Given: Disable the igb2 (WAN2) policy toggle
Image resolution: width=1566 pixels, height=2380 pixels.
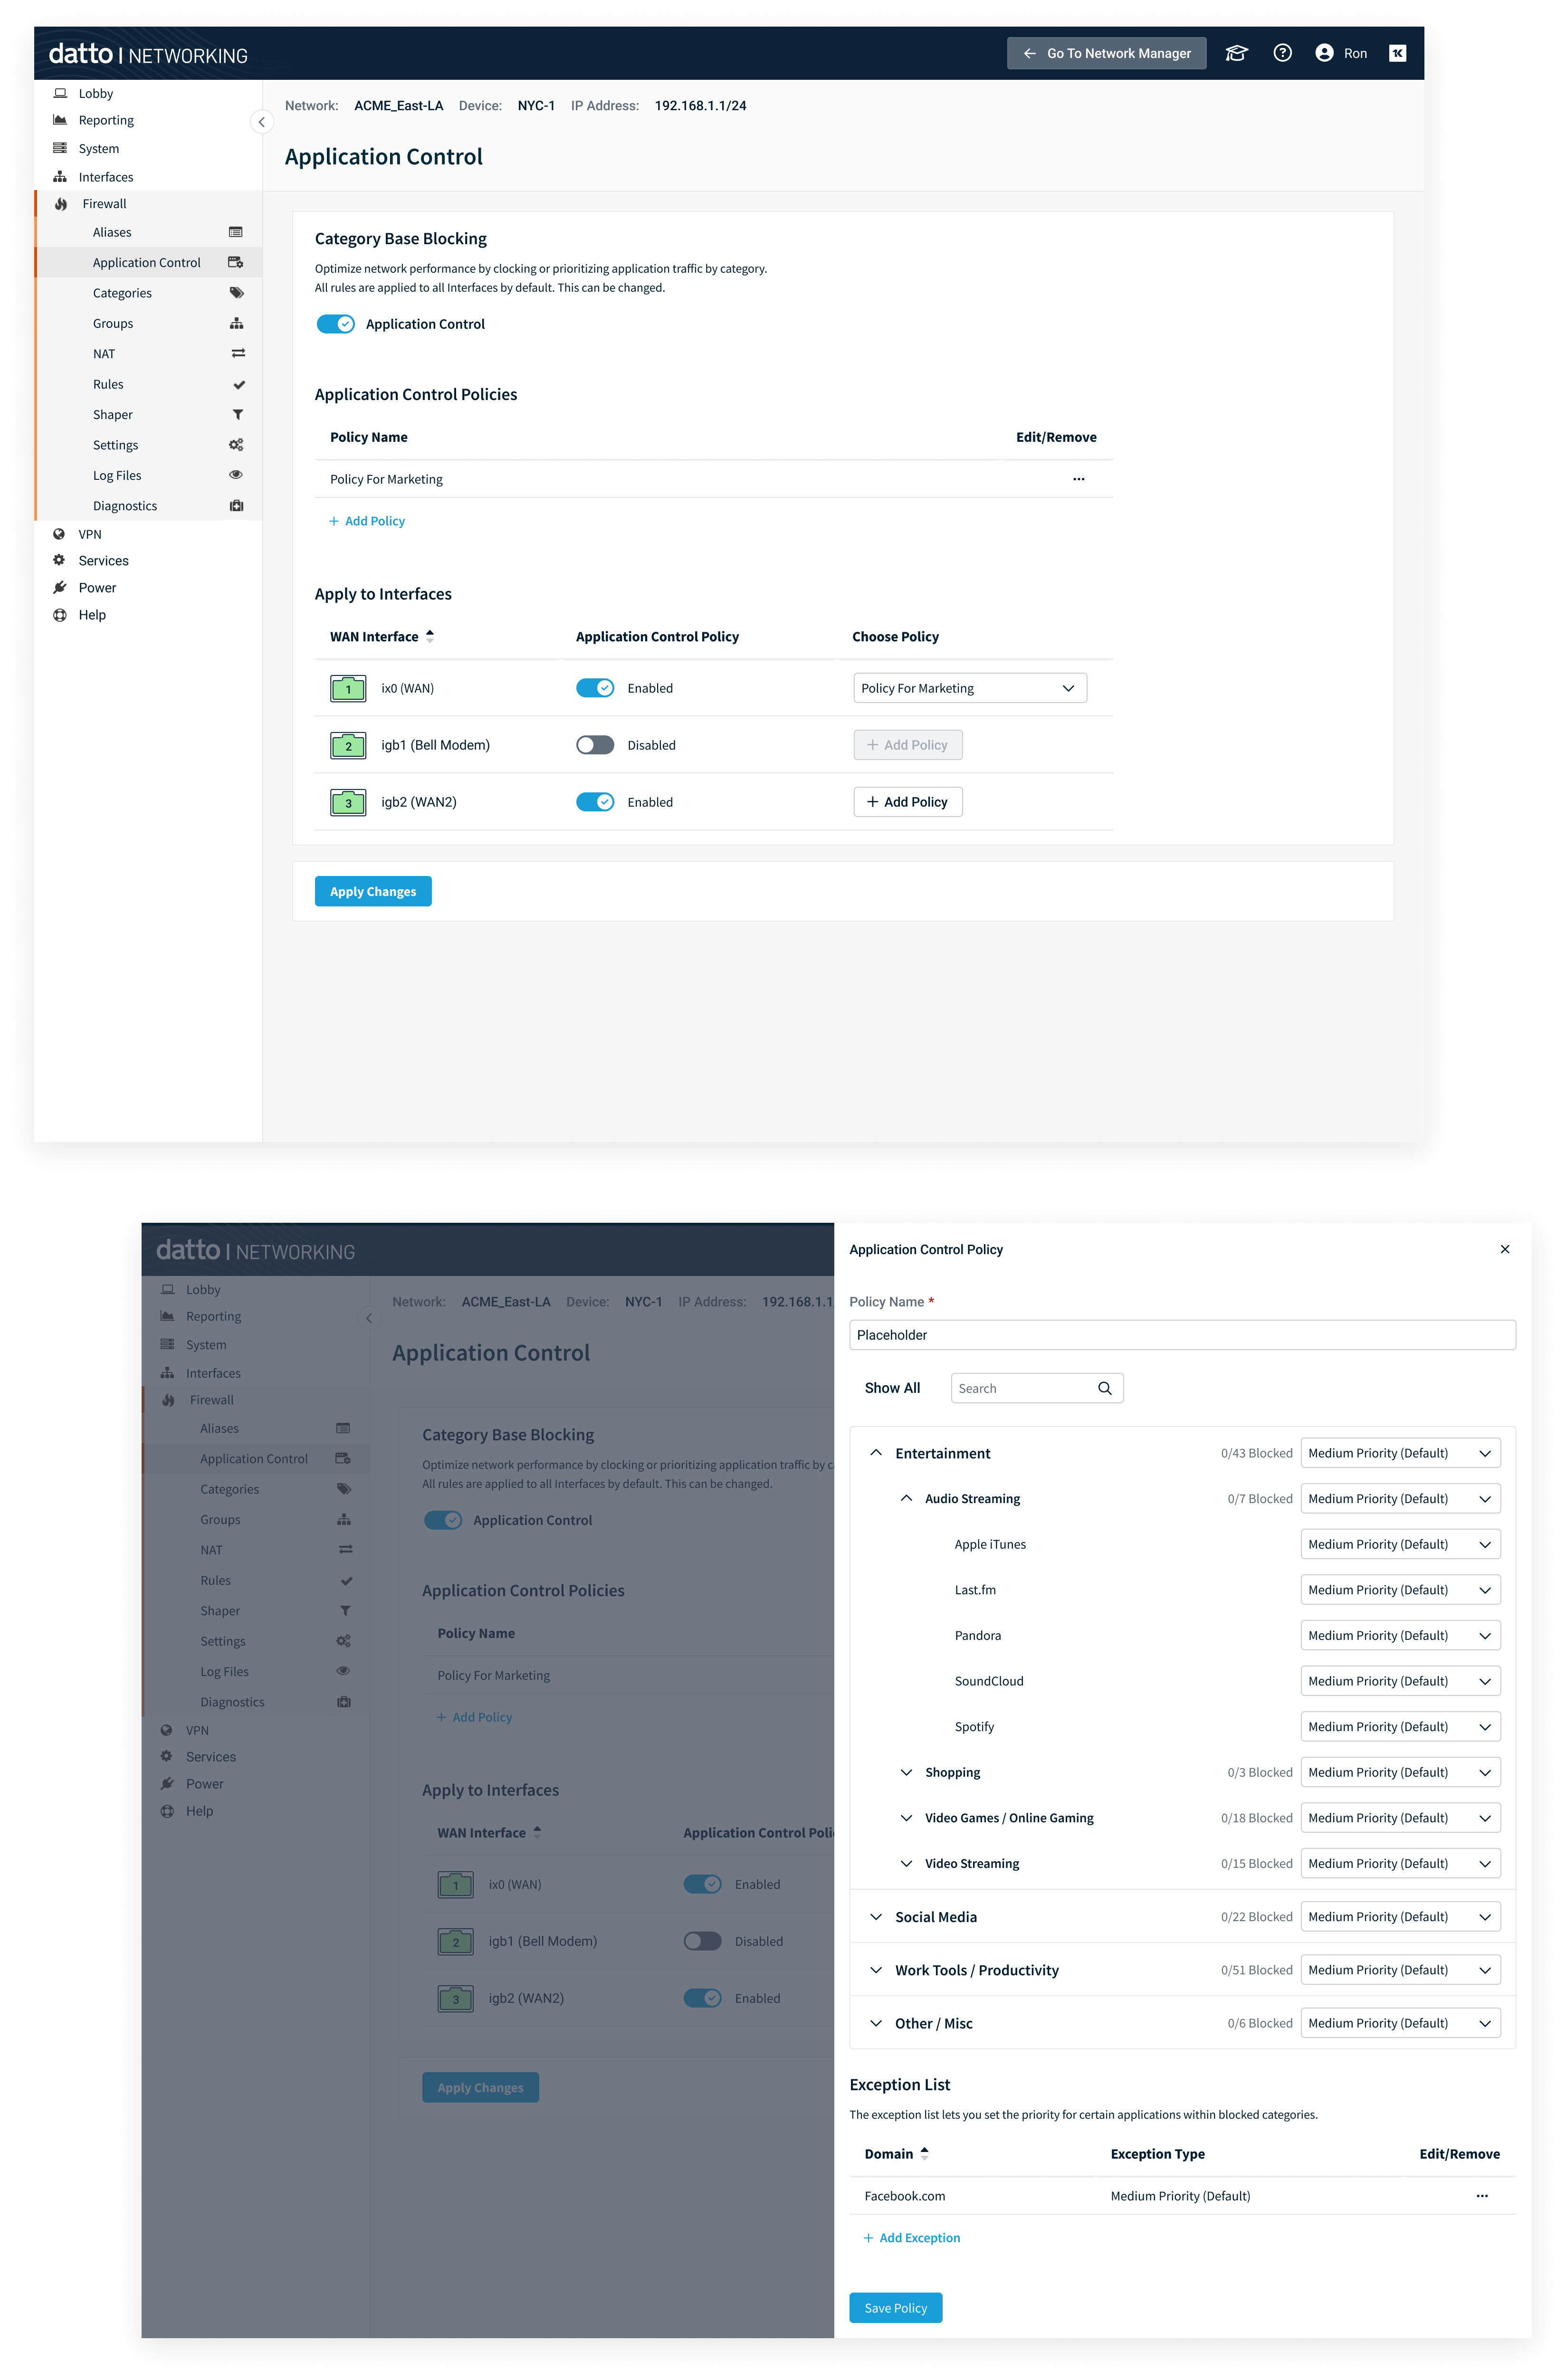Looking at the screenshot, I should click(595, 802).
